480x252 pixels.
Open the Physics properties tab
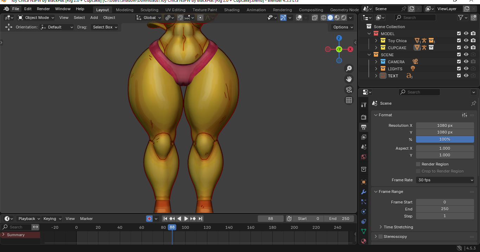coord(364,212)
